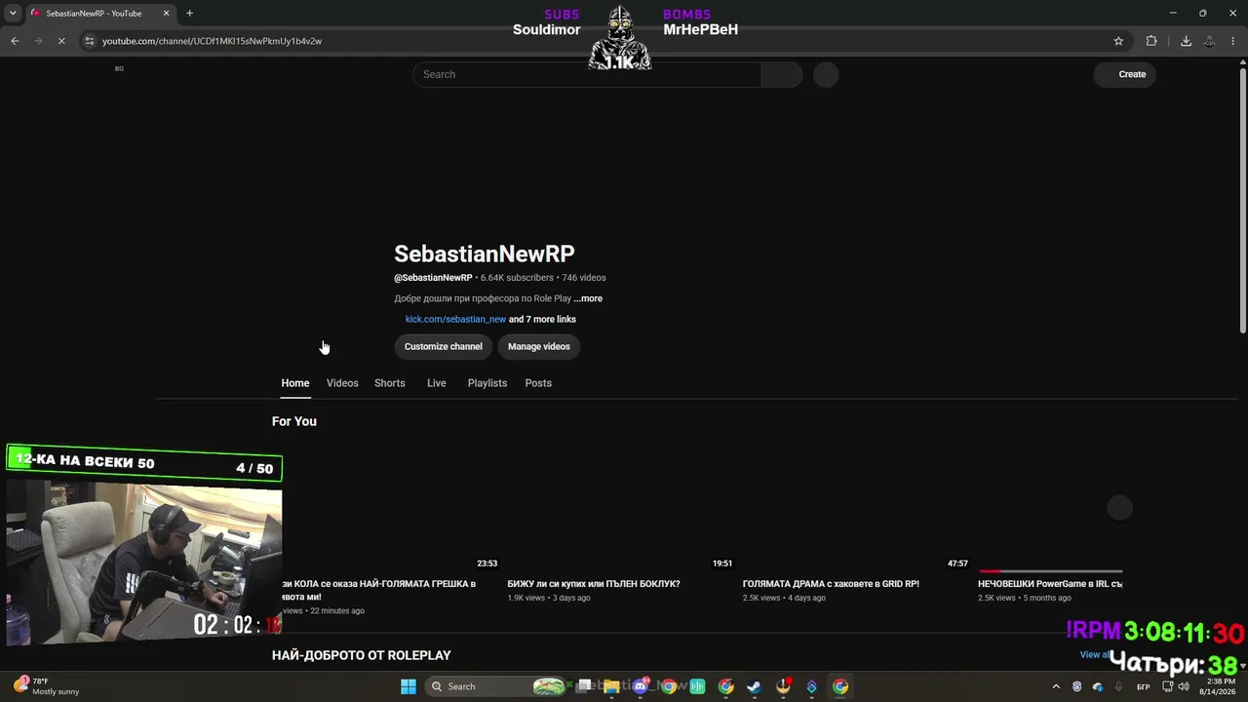Show hidden system tray icons chevron
This screenshot has height=702, width=1248.
tap(1057, 686)
